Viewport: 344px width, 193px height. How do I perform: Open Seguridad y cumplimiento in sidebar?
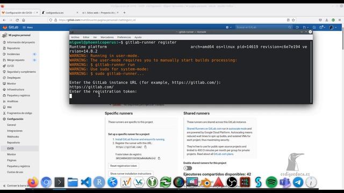click(x=21, y=72)
